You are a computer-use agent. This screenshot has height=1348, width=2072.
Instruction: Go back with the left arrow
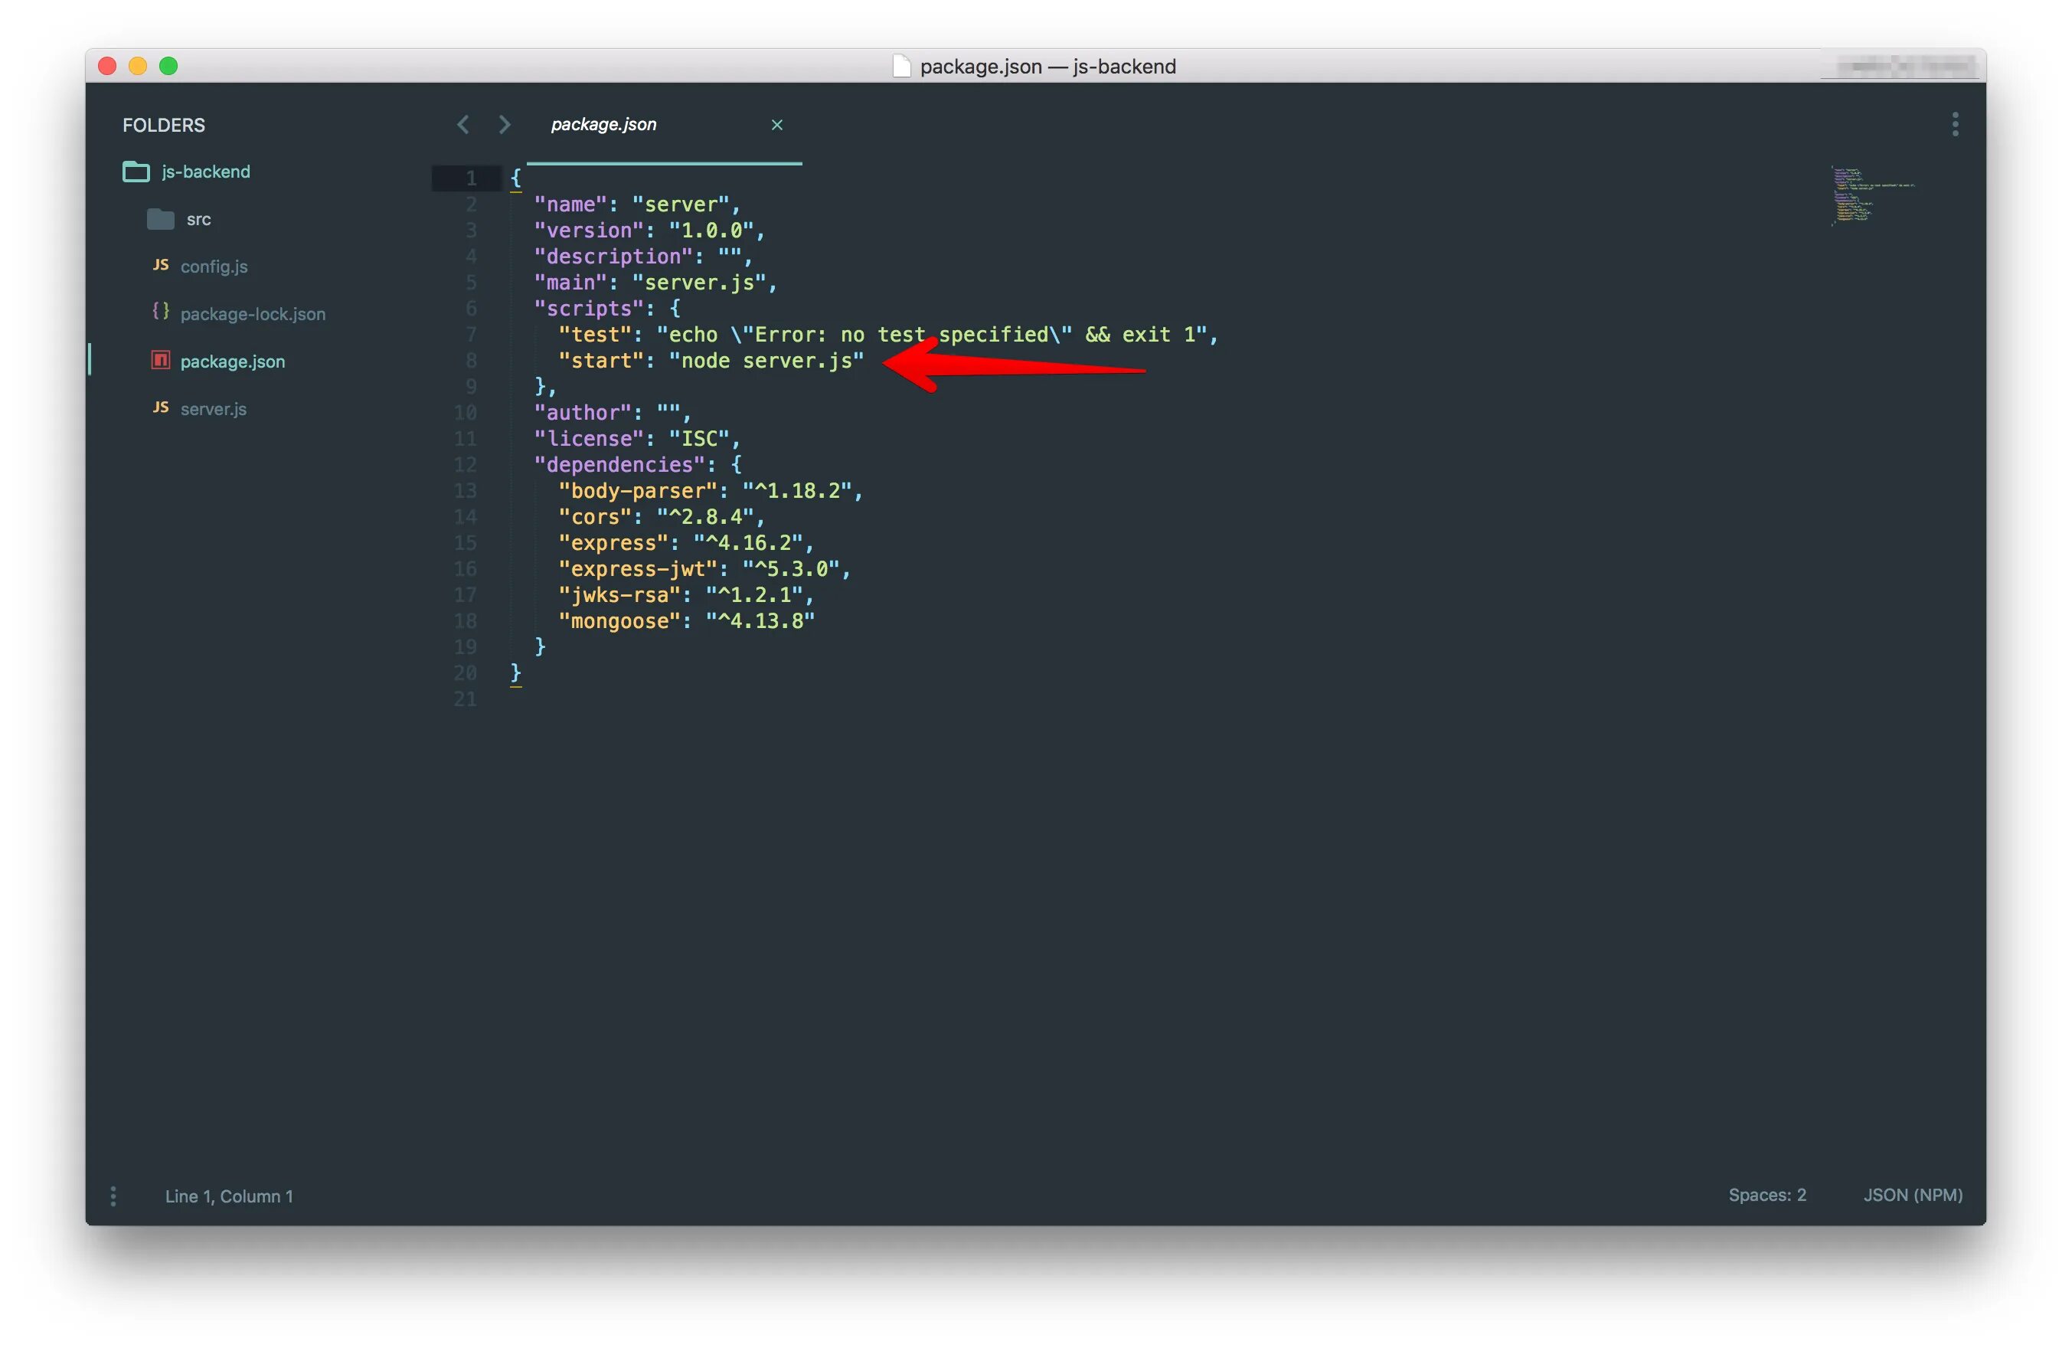(x=463, y=125)
